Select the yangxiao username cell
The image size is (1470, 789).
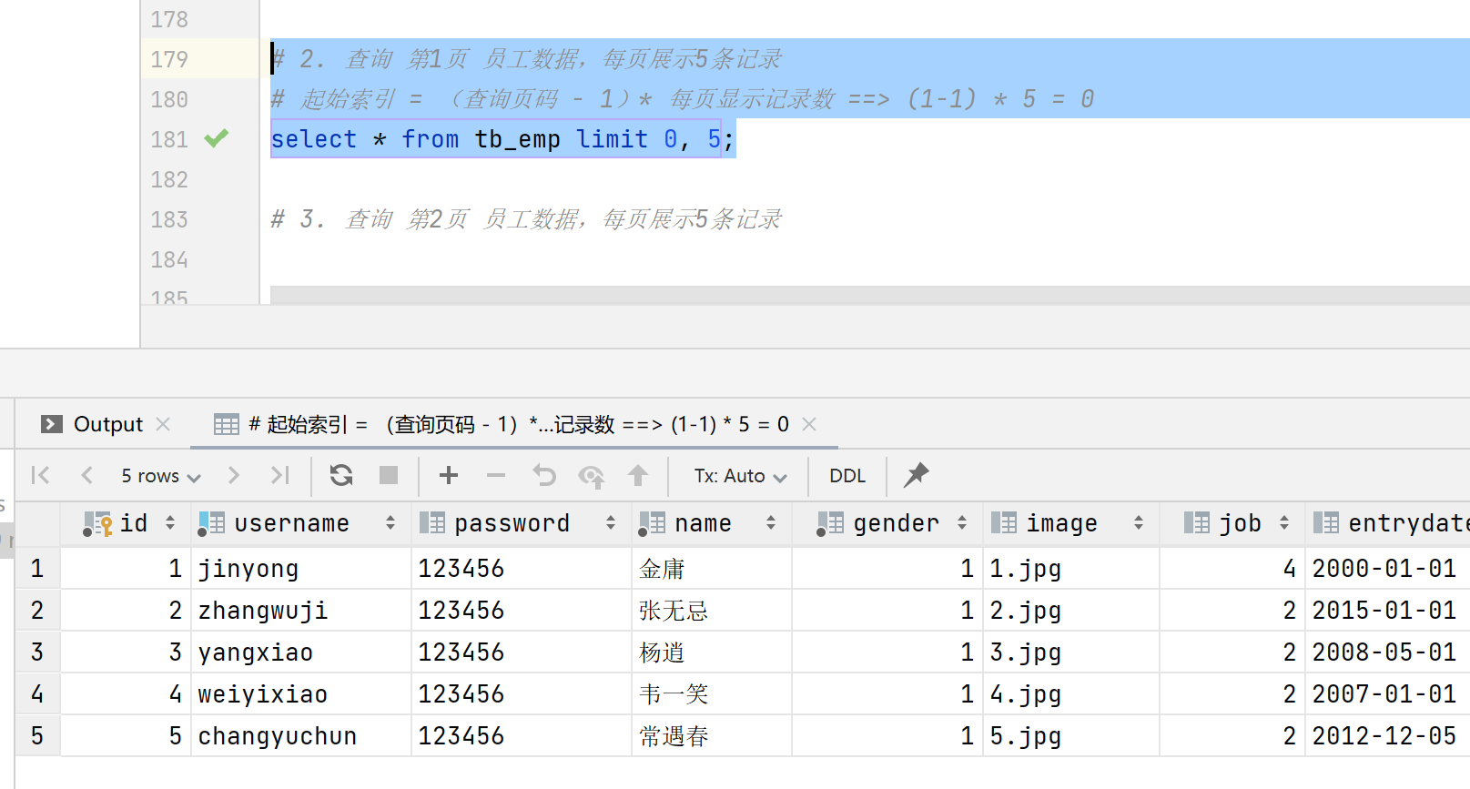tap(301, 652)
